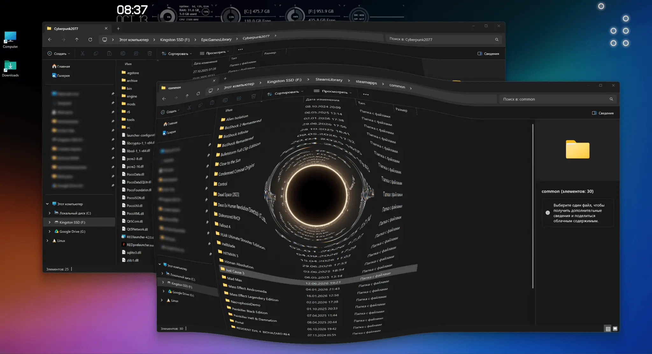Click SteamLibrary in the common window address bar
652x354 pixels.
pyautogui.click(x=329, y=80)
